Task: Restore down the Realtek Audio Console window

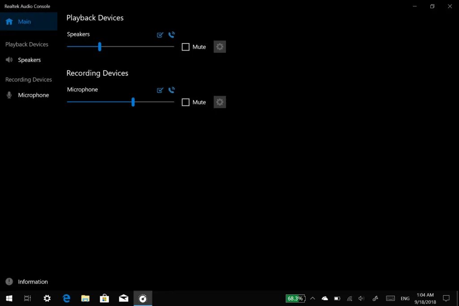Action: (432, 6)
